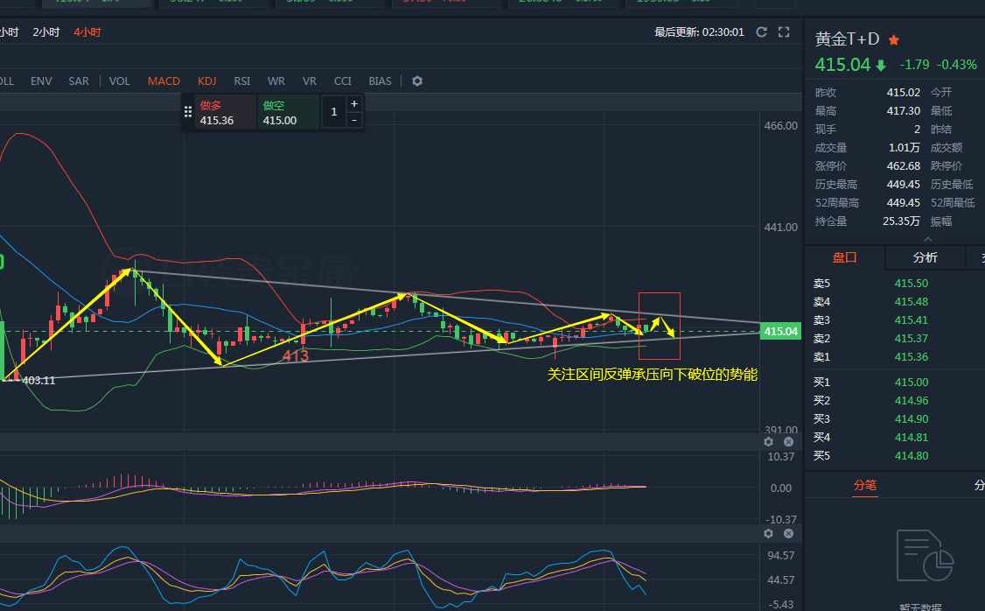Toggle the ENV indicator
This screenshot has width=985, height=611.
[41, 81]
